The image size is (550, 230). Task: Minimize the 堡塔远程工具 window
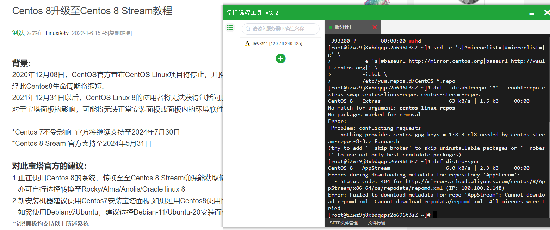tap(532, 13)
